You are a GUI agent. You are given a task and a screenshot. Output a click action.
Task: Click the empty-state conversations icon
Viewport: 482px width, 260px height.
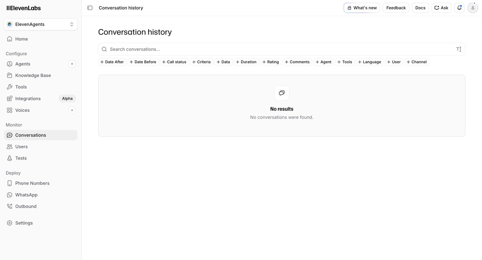click(282, 93)
